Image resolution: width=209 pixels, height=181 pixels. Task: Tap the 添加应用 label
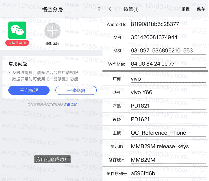click(x=52, y=43)
